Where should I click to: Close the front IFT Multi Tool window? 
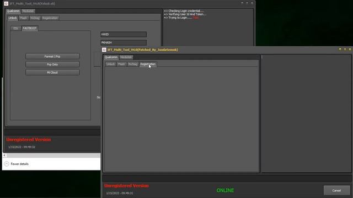pos(350,49)
